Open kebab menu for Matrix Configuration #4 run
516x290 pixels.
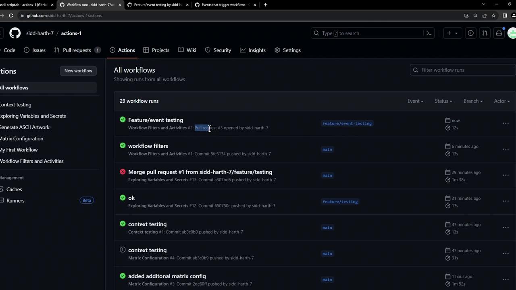506,253
